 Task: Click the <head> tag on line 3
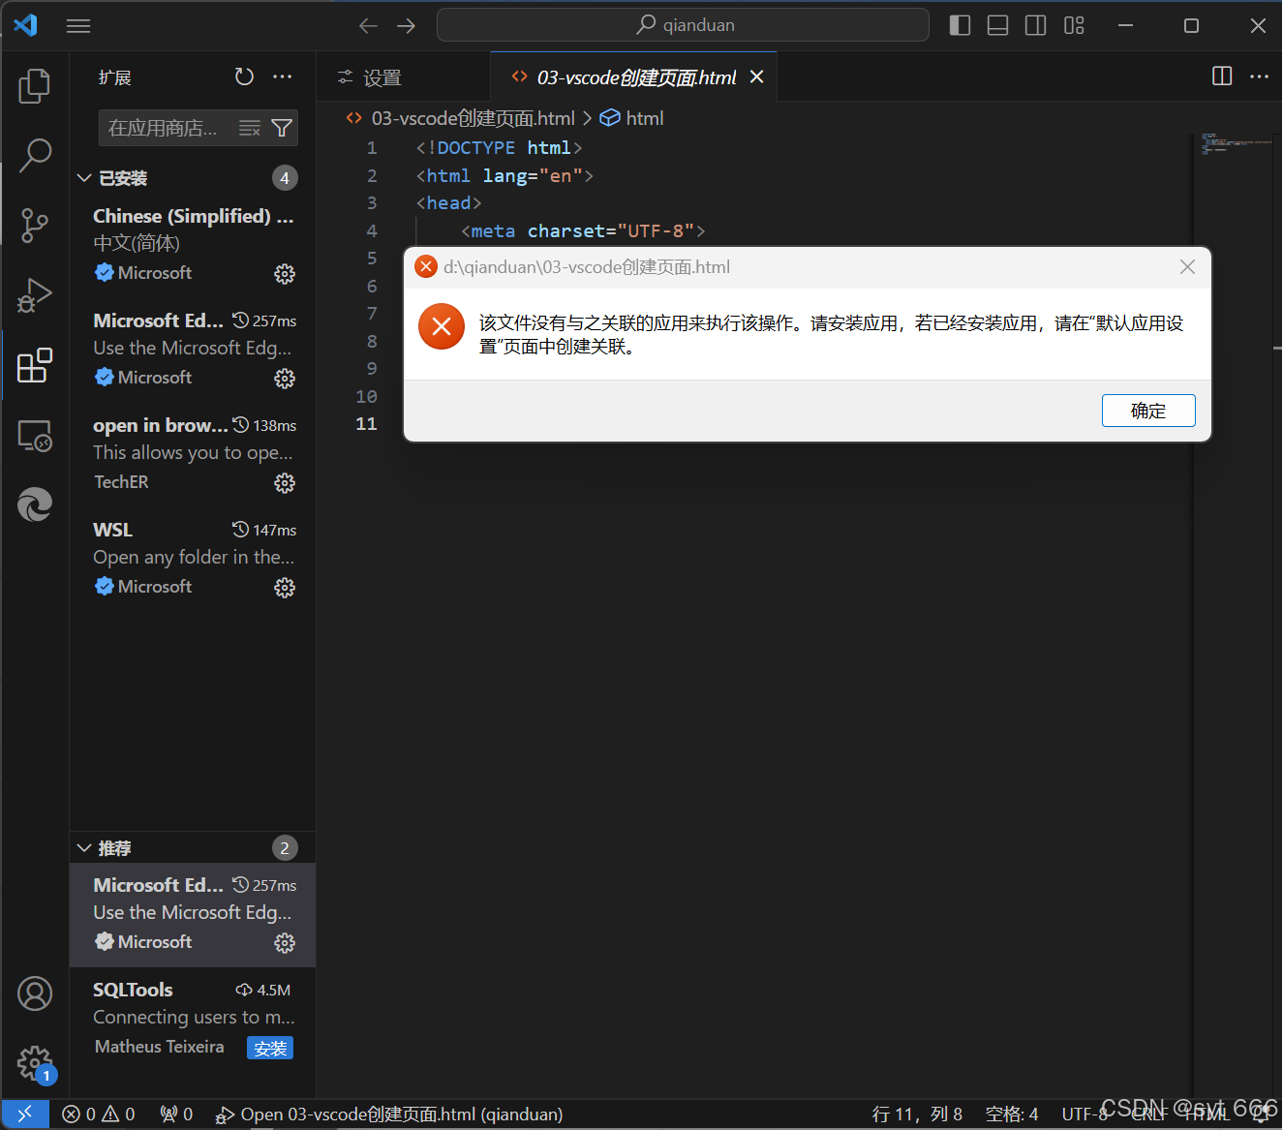[x=448, y=203]
